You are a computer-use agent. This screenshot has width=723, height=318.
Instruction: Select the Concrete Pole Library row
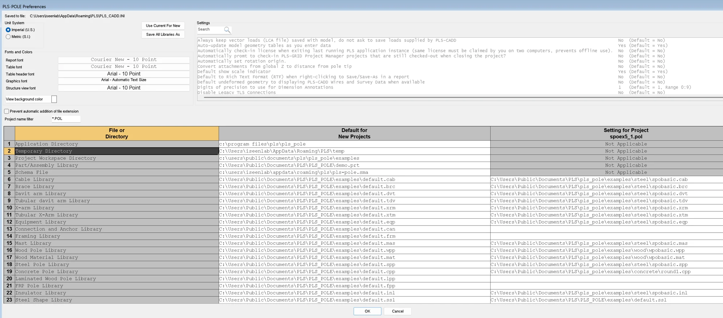(x=117, y=272)
